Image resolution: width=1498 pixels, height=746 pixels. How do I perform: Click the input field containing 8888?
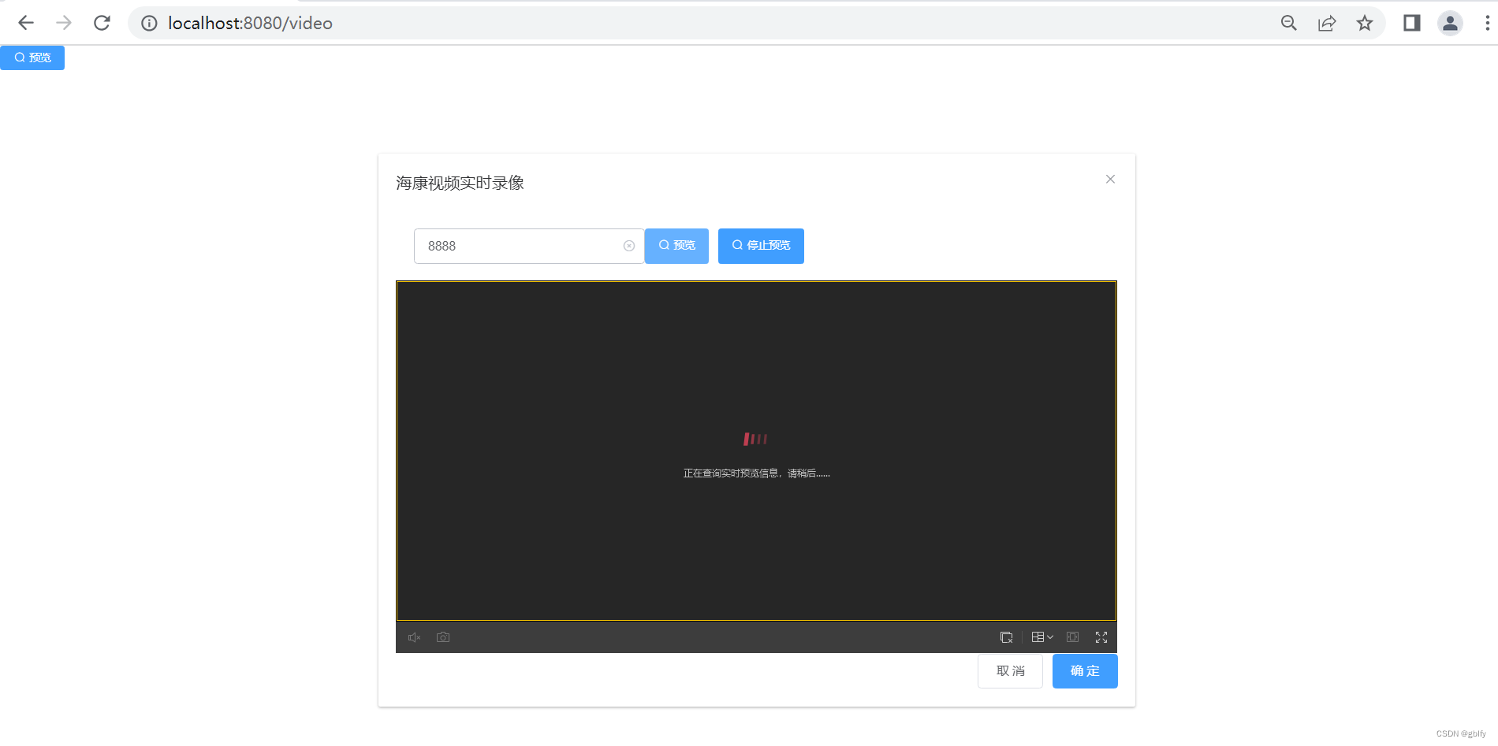pyautogui.click(x=528, y=246)
